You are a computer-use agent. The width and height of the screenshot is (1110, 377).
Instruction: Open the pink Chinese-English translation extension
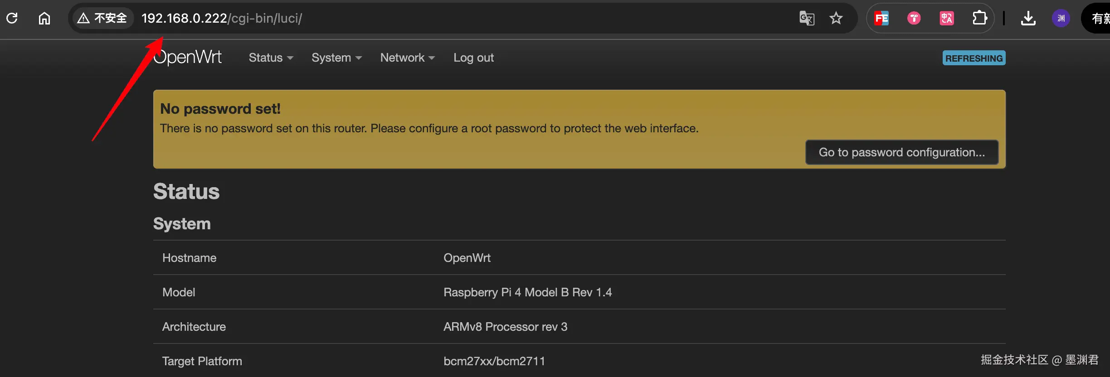point(946,18)
